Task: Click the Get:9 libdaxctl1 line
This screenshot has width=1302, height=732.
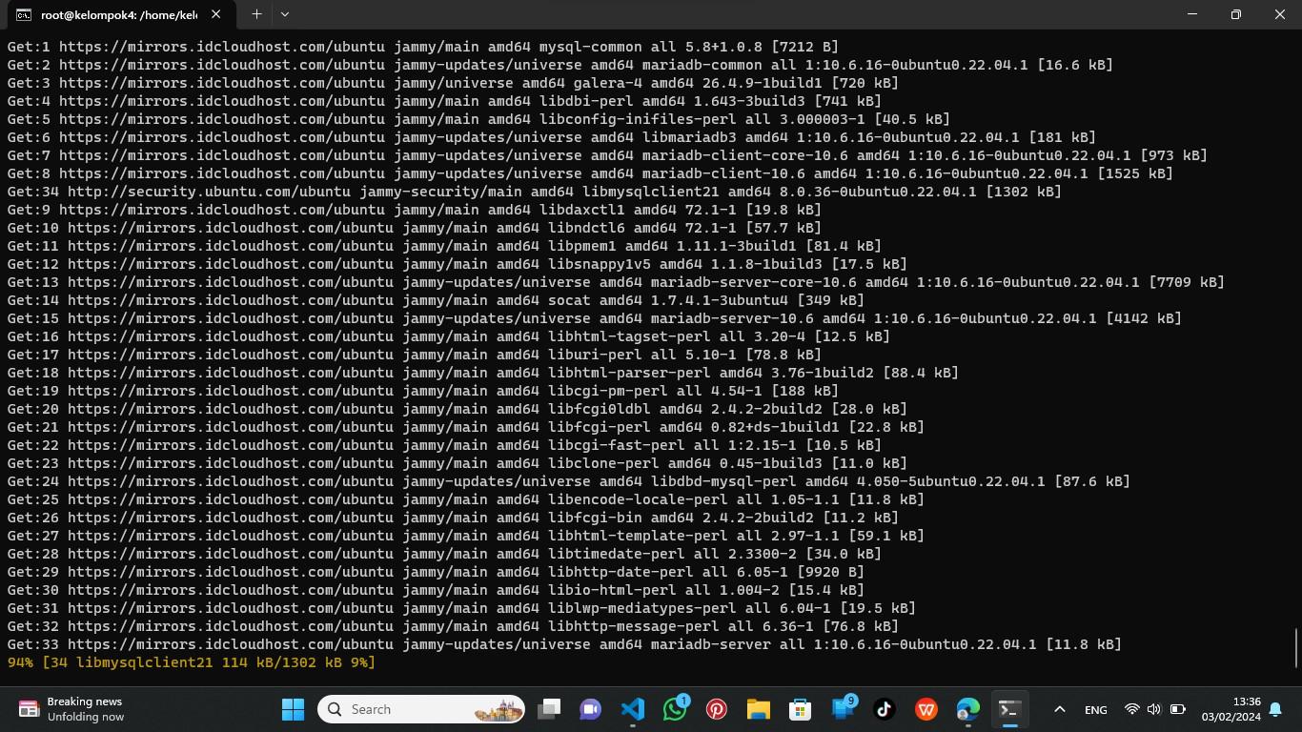Action: [415, 210]
